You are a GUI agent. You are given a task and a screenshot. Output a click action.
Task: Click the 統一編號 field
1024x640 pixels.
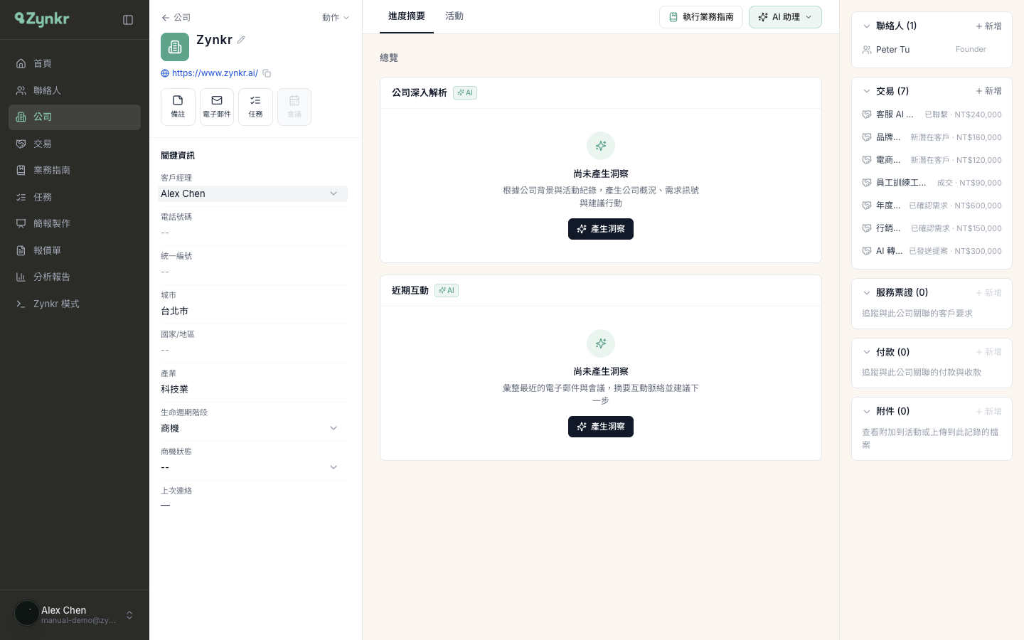click(x=252, y=272)
